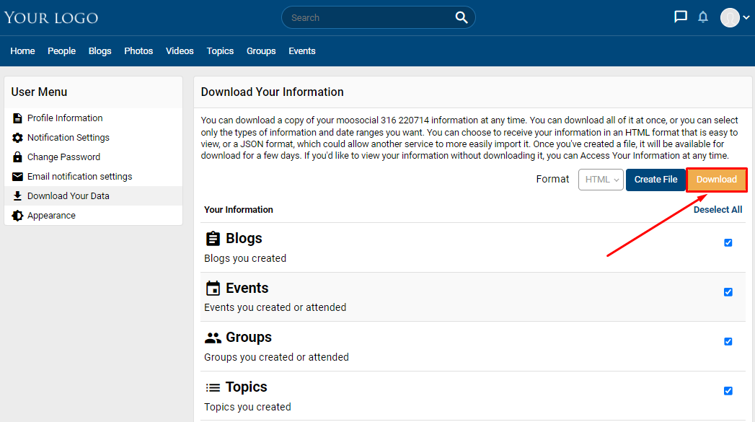The height and width of the screenshot is (422, 755).
Task: Uncheck the Events checkbox
Action: pyautogui.click(x=728, y=292)
